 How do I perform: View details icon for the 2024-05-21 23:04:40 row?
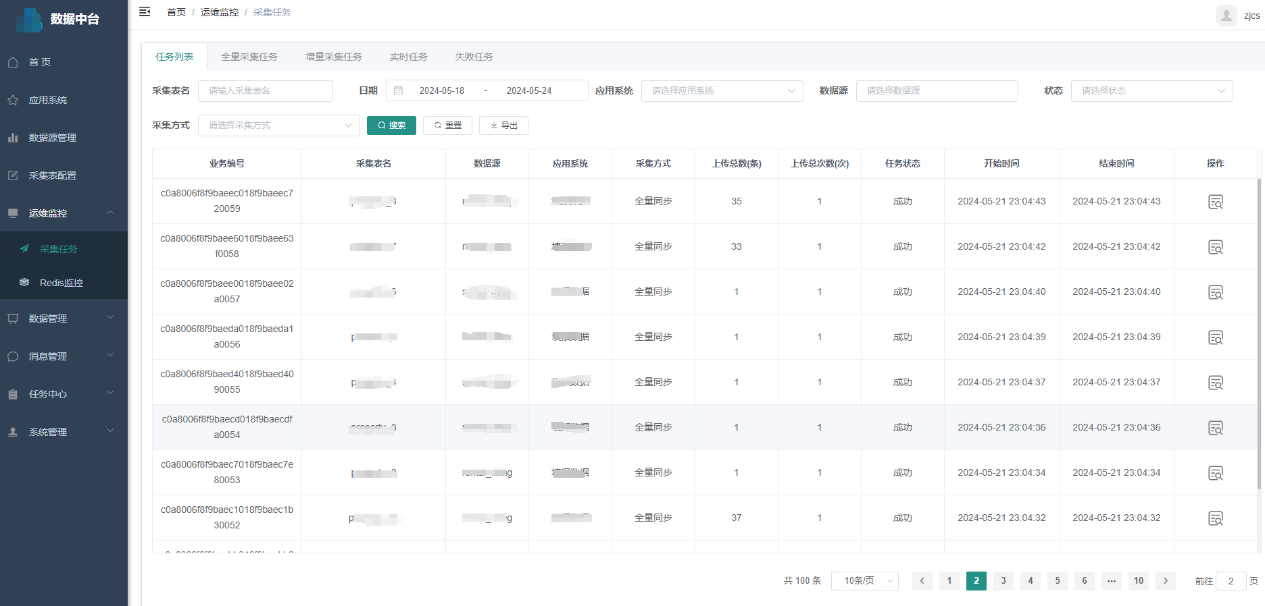[x=1215, y=292]
